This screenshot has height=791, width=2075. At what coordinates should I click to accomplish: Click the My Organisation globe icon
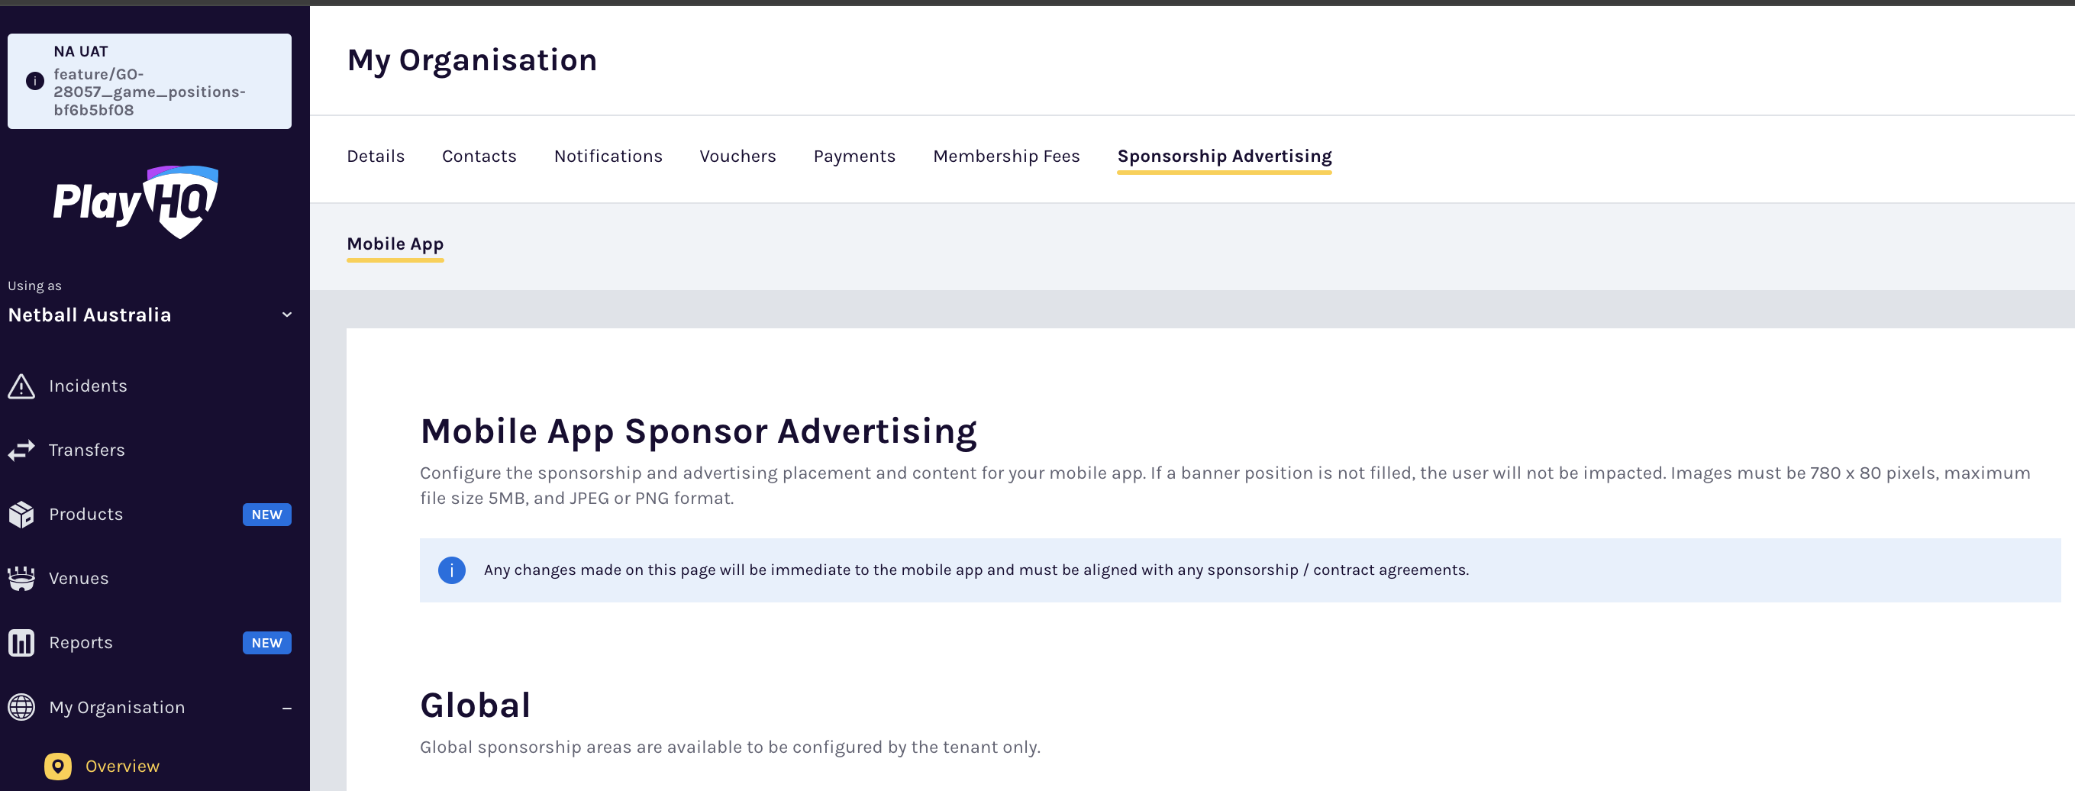(21, 707)
